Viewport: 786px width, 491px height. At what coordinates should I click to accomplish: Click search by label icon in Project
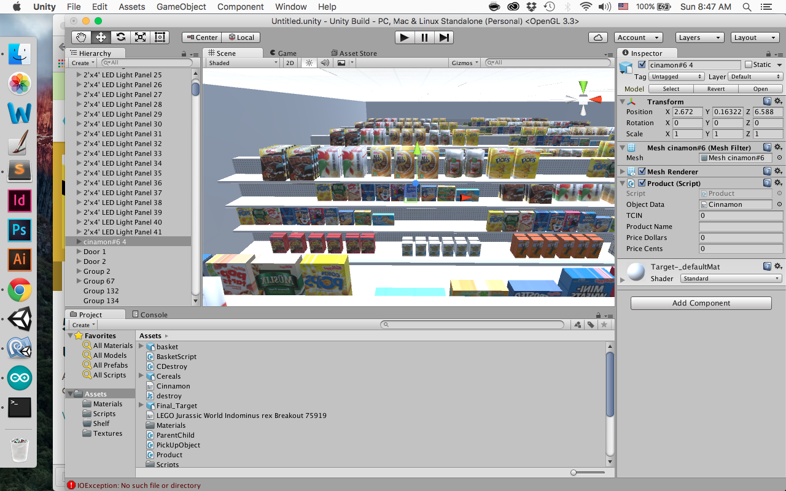tap(591, 325)
